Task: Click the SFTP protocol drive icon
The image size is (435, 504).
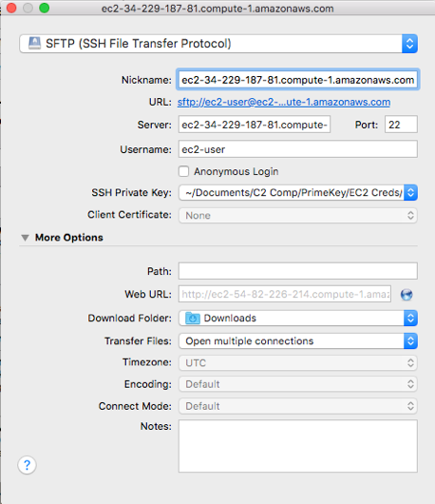Action: pos(35,43)
